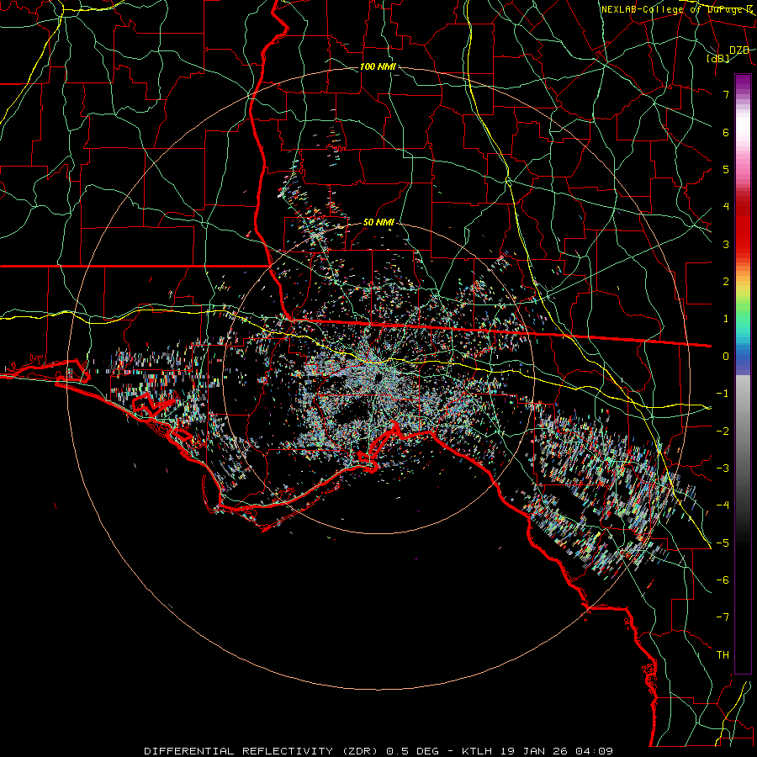The image size is (757, 757).
Task: Click the 3 dB scale label
Action: [x=726, y=244]
